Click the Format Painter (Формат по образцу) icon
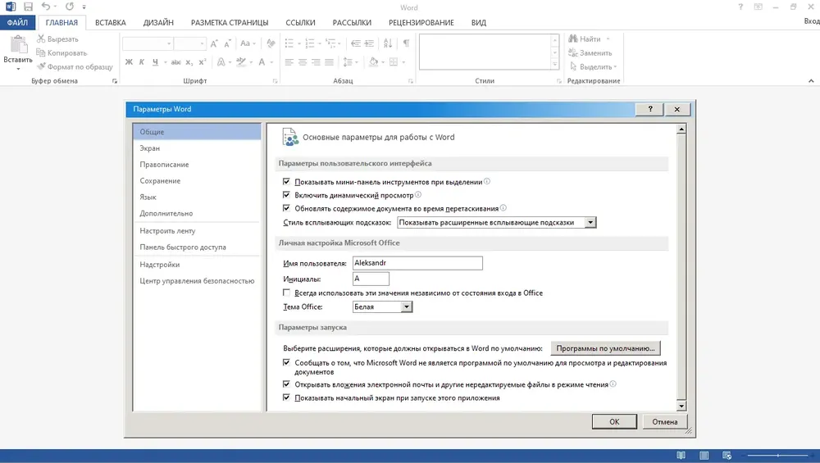The image size is (820, 463). (41, 66)
